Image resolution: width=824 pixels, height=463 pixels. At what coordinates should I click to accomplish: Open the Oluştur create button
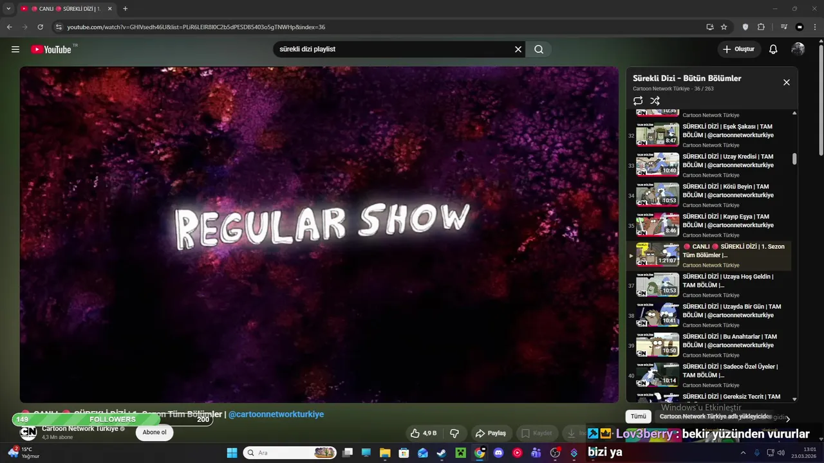click(739, 49)
